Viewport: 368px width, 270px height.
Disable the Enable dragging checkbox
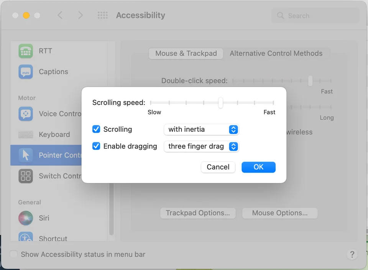tap(97, 146)
